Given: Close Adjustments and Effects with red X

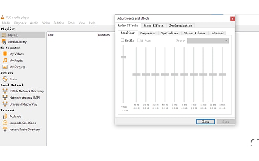Looking at the screenshot, I should 232,19.
